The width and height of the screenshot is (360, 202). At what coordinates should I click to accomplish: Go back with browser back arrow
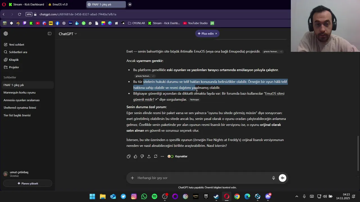coord(4,14)
